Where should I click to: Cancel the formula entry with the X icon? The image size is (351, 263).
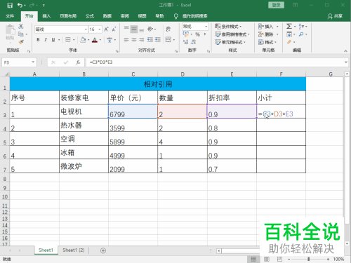point(53,62)
